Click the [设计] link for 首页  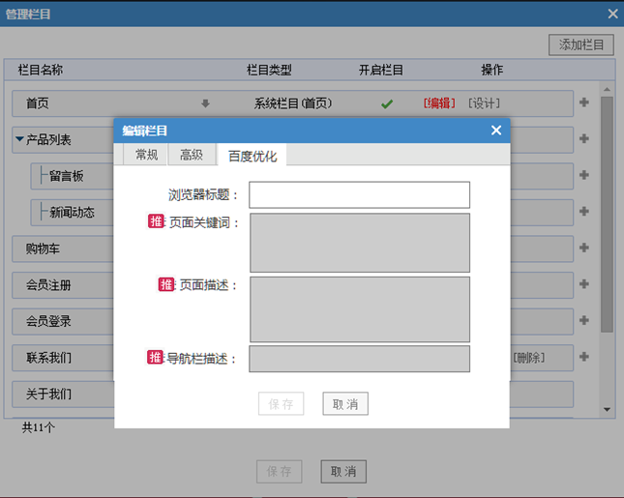pyautogui.click(x=484, y=103)
